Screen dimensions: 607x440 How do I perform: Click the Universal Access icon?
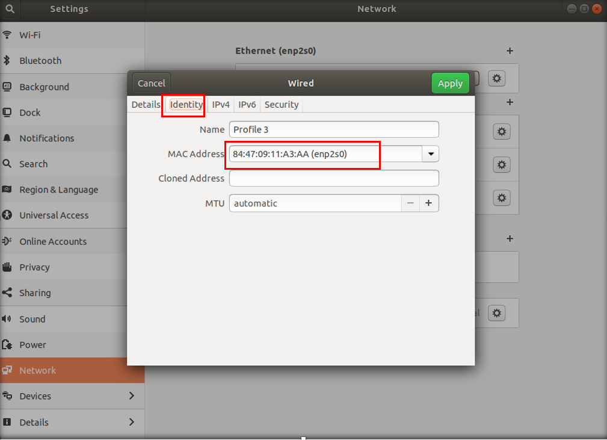[x=7, y=215]
